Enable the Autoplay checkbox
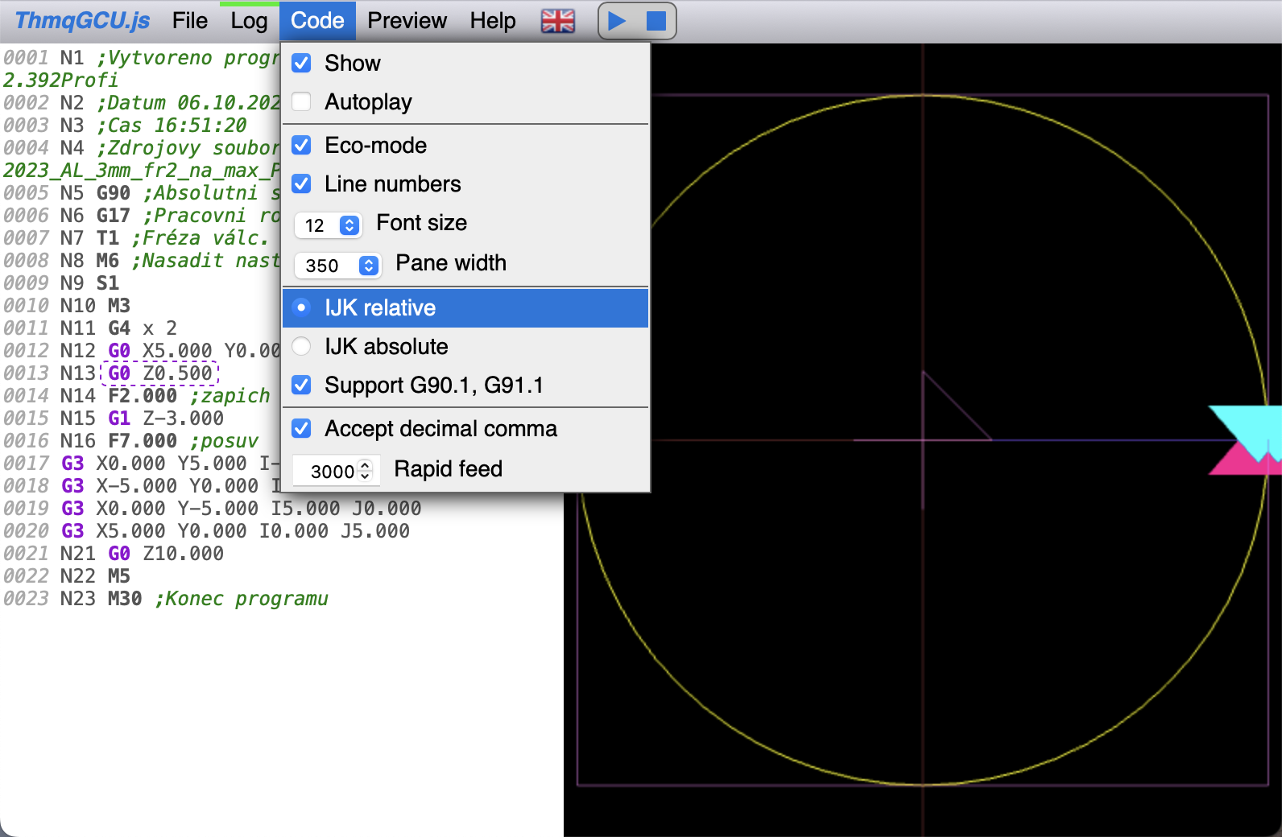This screenshot has width=1282, height=837. coord(302,102)
